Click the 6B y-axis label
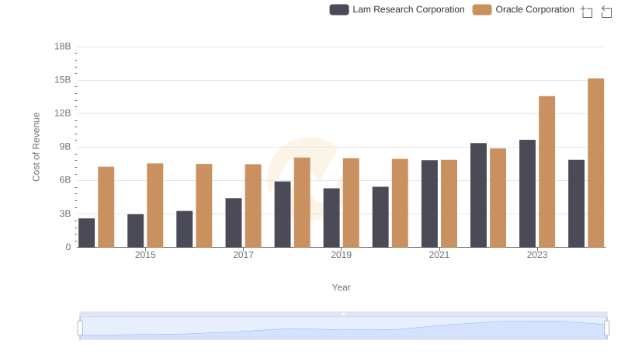The width and height of the screenshot is (621, 358). [x=65, y=180]
